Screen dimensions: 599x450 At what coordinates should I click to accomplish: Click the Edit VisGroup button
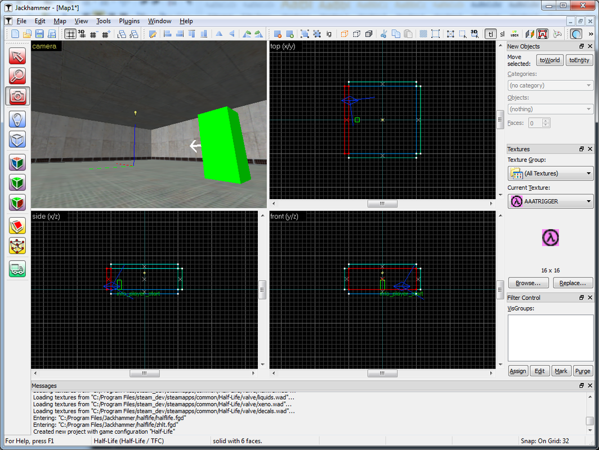coord(539,371)
